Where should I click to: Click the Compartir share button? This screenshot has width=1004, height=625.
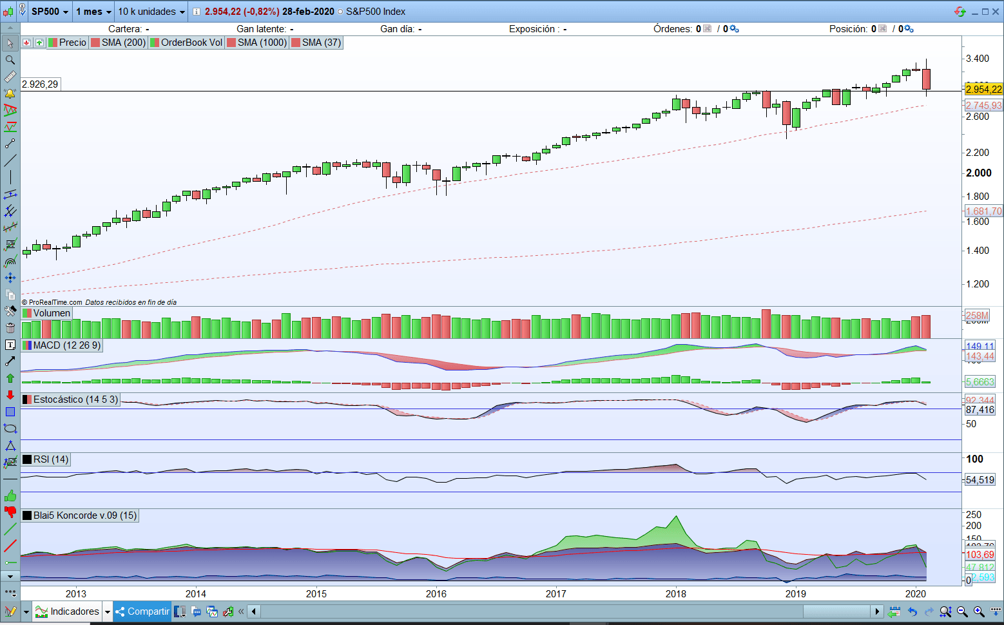pyautogui.click(x=142, y=611)
